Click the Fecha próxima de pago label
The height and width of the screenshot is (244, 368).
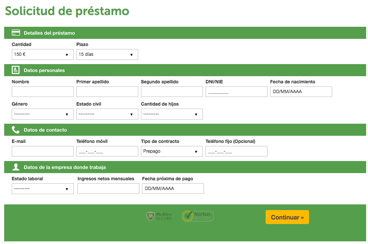pos(168,179)
